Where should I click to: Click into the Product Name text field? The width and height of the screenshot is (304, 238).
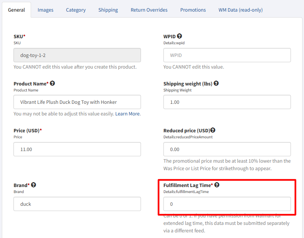coord(77,102)
